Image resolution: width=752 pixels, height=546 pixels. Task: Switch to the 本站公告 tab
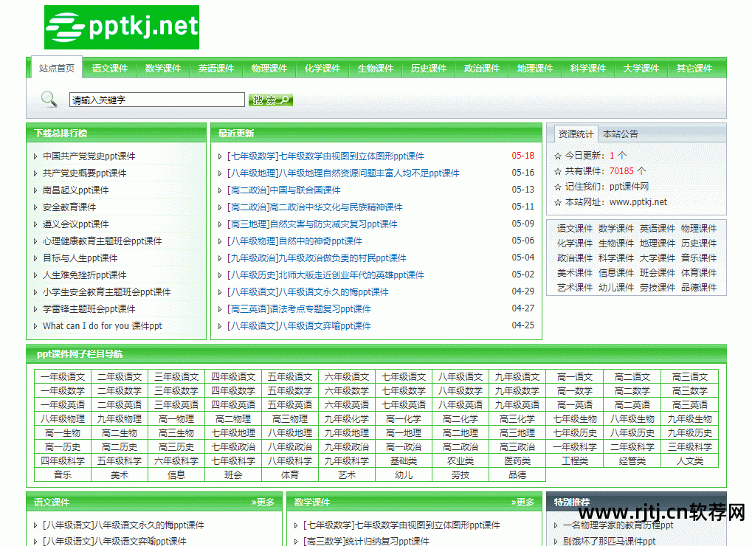[621, 134]
